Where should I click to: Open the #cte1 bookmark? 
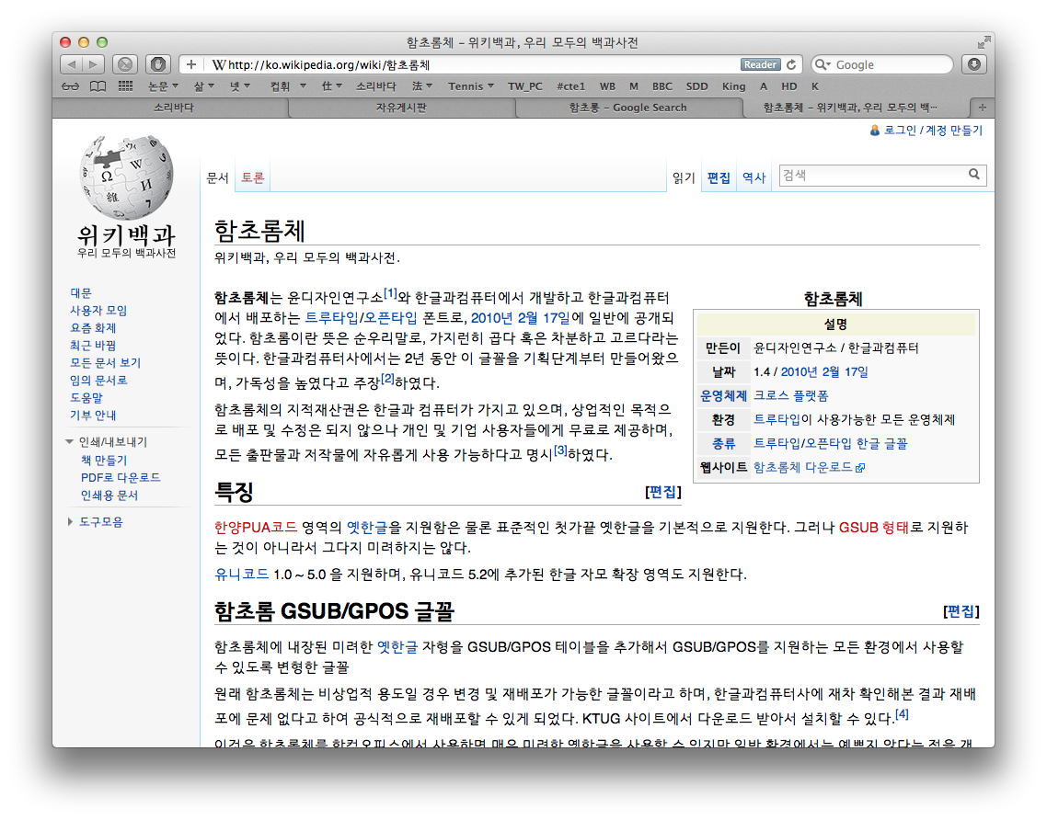(571, 86)
